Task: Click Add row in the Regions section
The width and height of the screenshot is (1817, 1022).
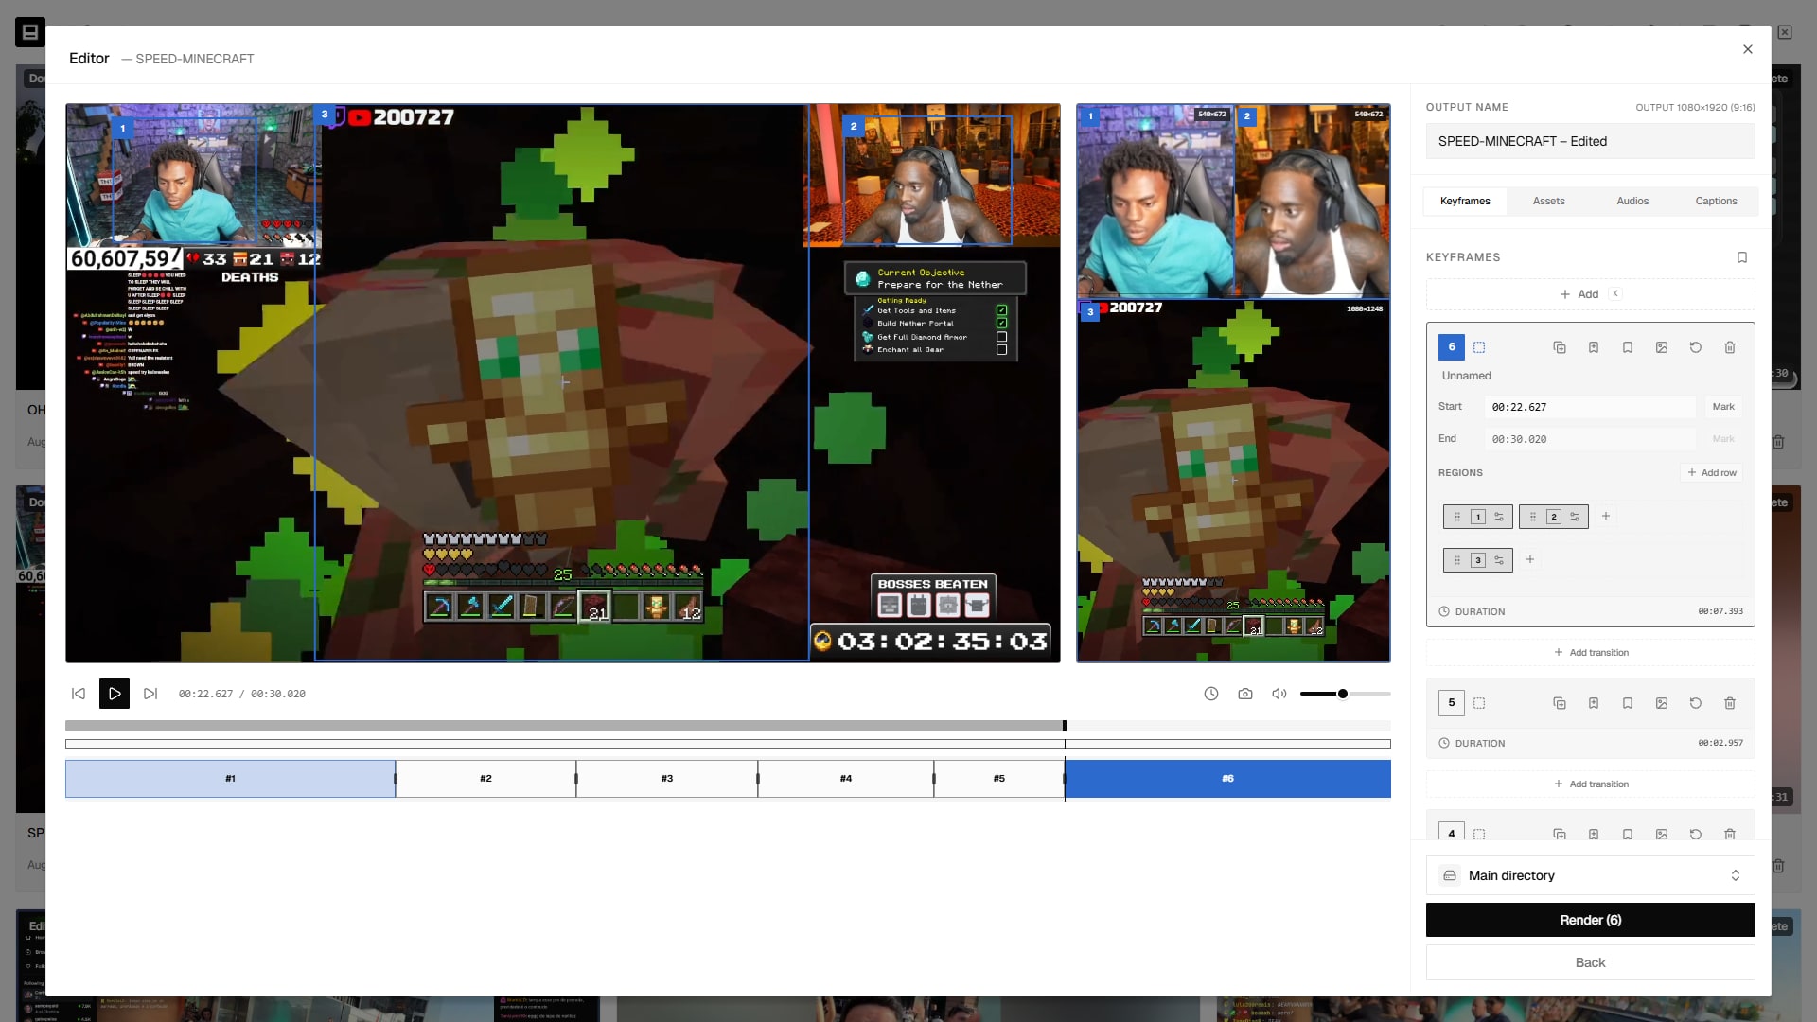Action: (1712, 472)
